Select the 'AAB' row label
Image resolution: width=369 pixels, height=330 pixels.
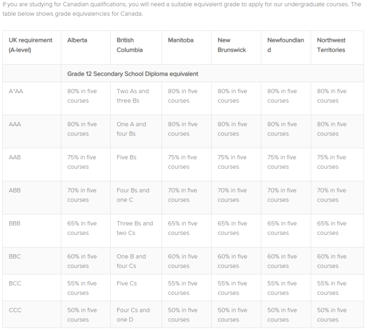pyautogui.click(x=15, y=157)
